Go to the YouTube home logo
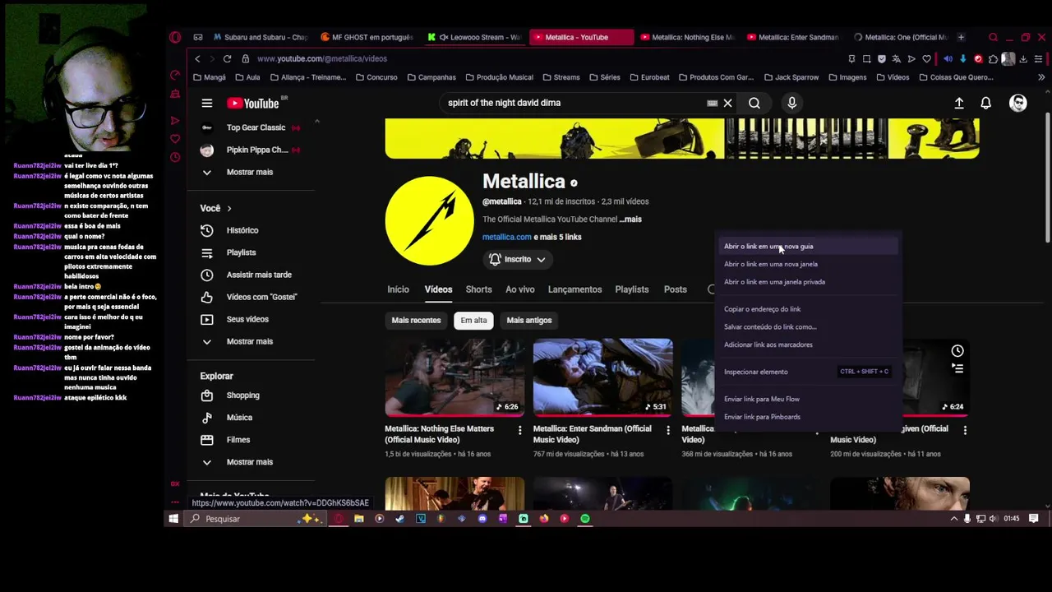 (x=253, y=103)
